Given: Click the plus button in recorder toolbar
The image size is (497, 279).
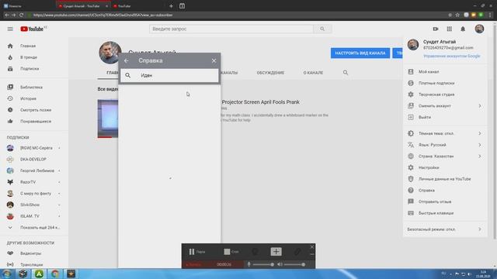Looking at the screenshot, I should pos(276,251).
